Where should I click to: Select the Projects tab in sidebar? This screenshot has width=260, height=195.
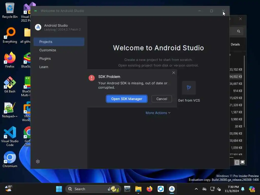click(59, 42)
